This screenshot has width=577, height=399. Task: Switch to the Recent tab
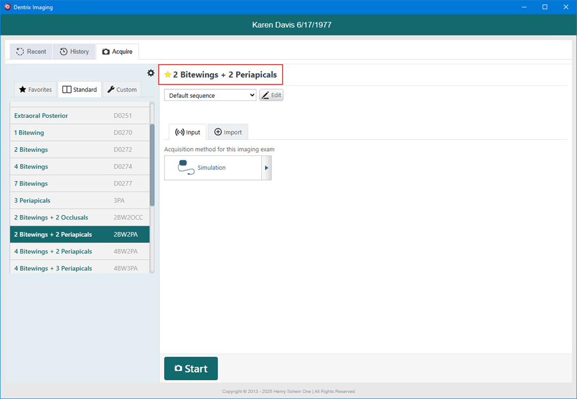(x=31, y=52)
